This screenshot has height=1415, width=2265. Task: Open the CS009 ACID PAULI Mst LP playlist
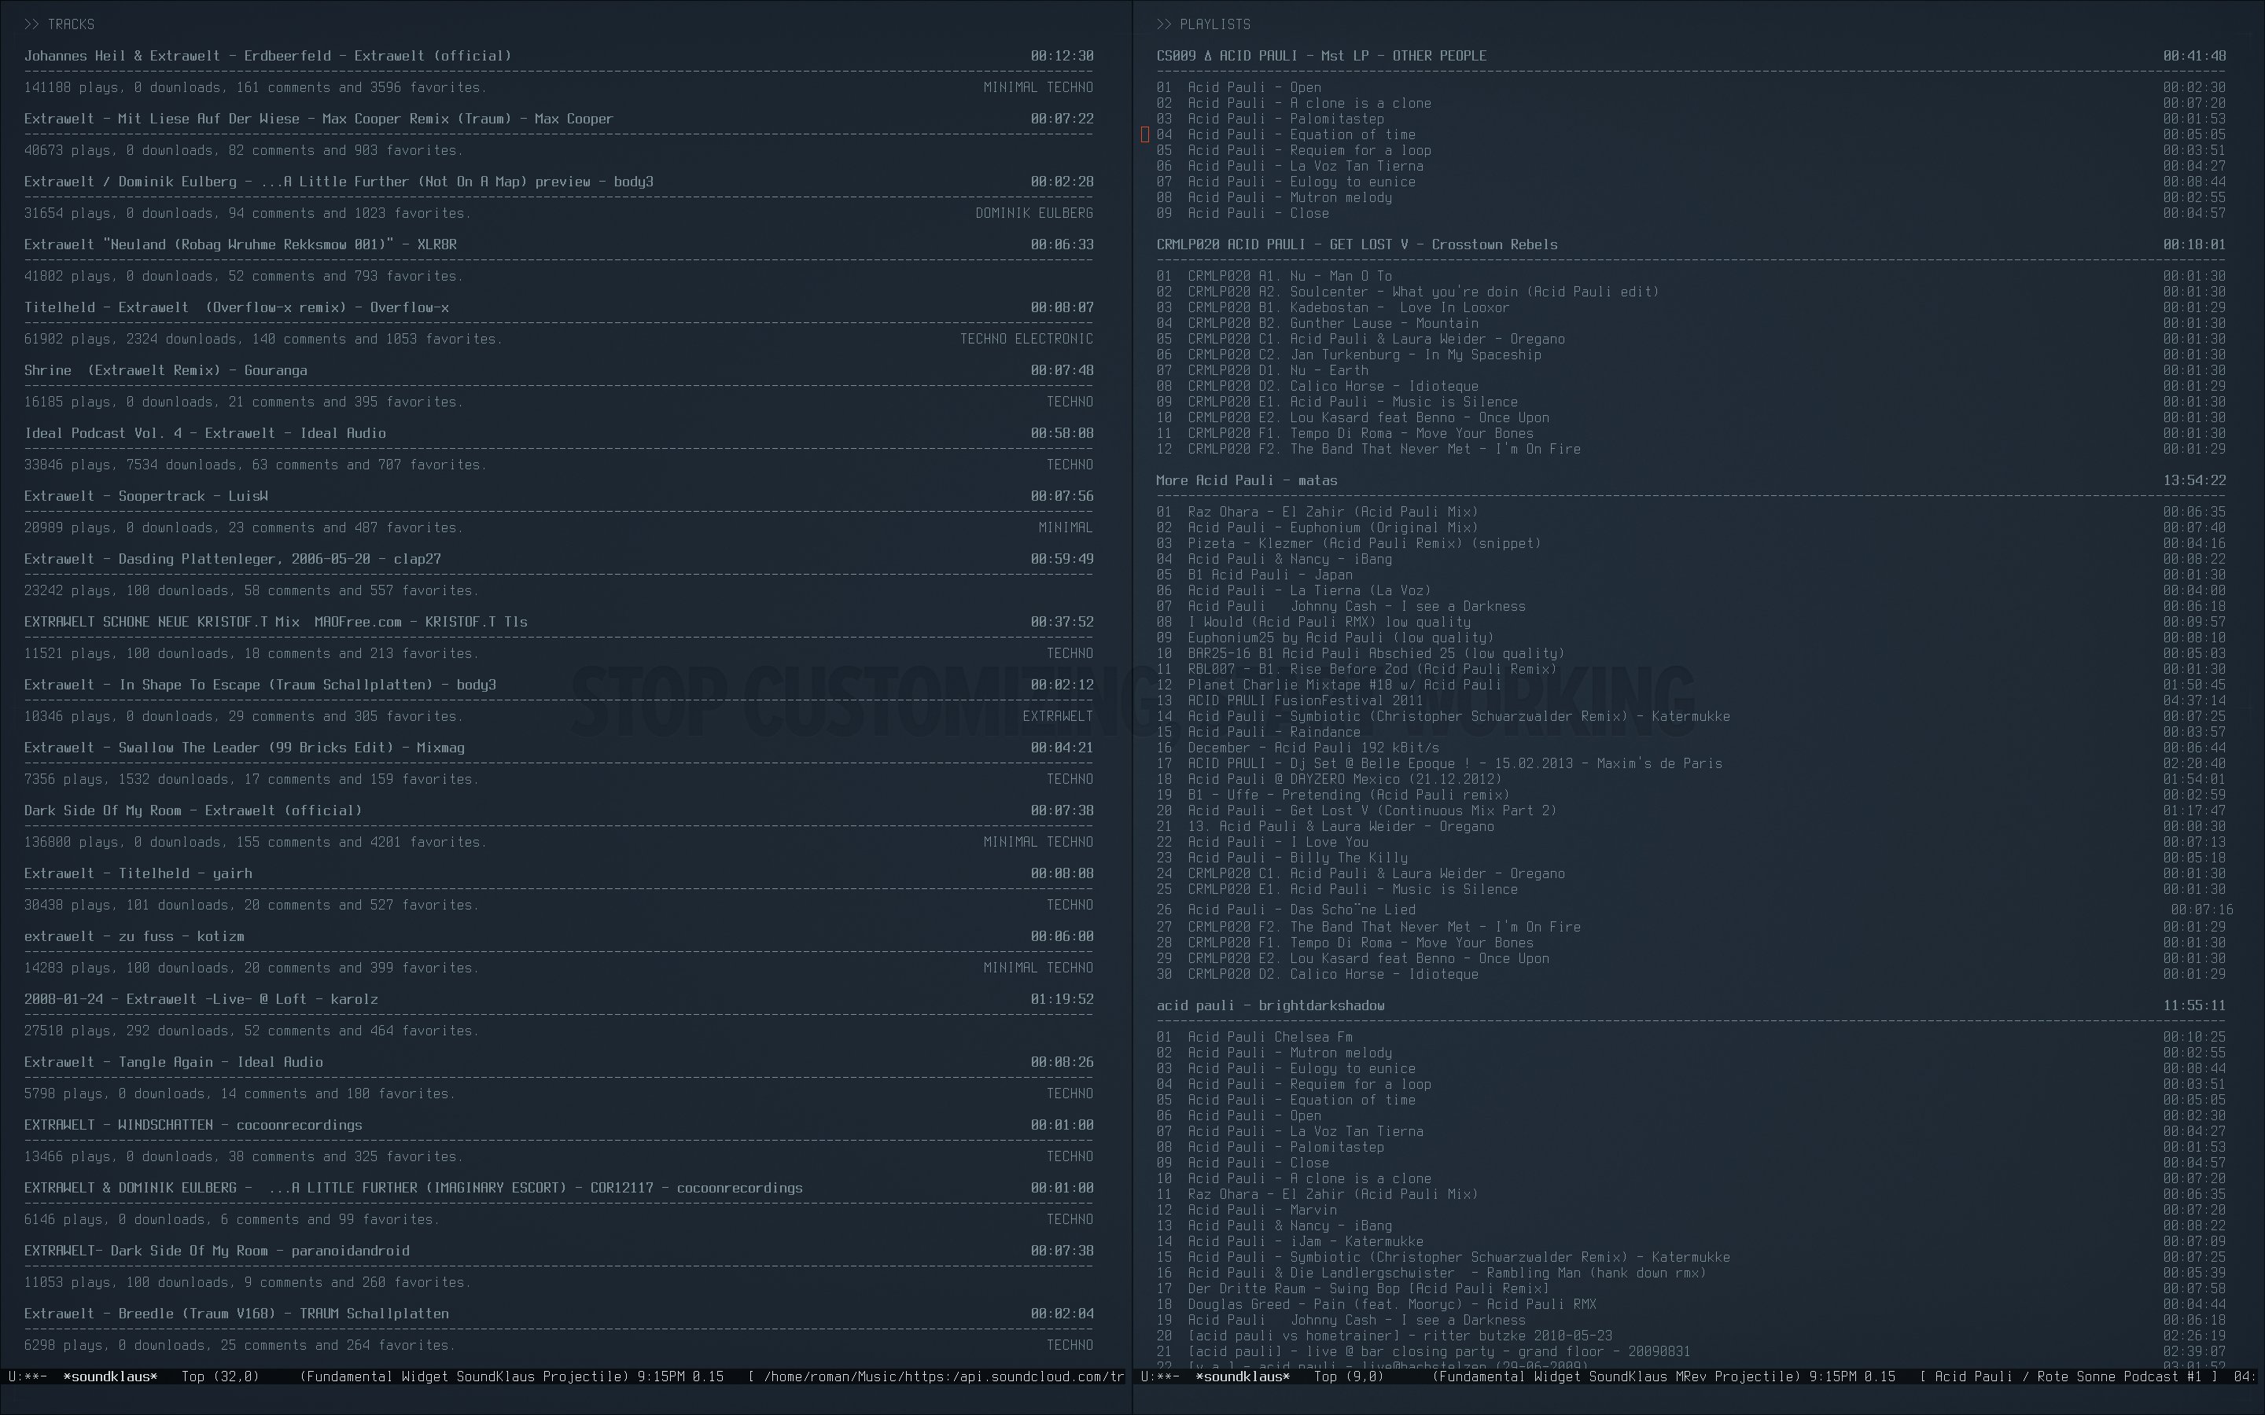click(1320, 56)
